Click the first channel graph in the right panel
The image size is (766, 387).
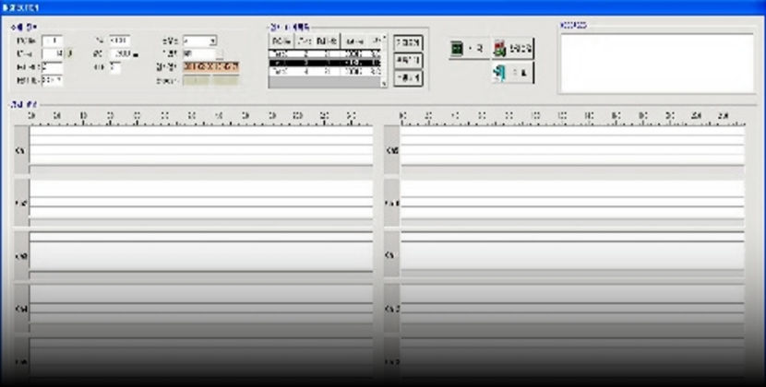click(572, 149)
